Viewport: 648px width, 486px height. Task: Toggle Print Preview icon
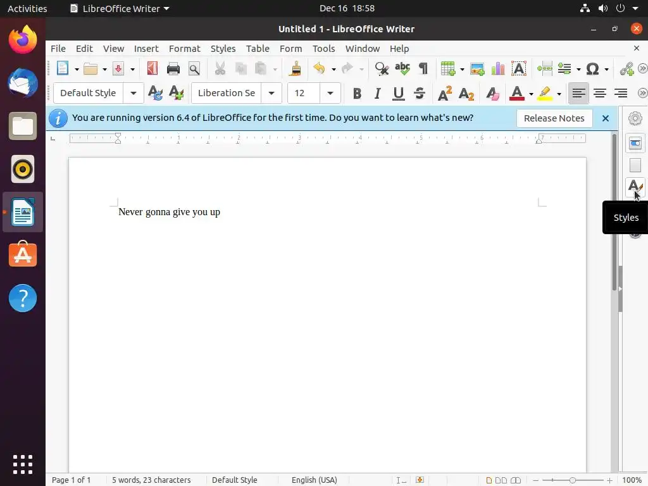pyautogui.click(x=194, y=68)
